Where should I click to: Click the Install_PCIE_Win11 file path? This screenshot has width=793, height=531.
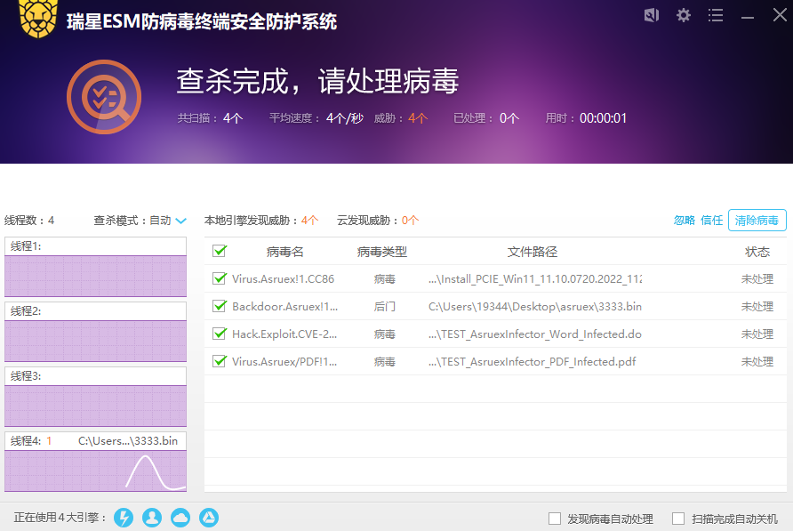tap(535, 279)
